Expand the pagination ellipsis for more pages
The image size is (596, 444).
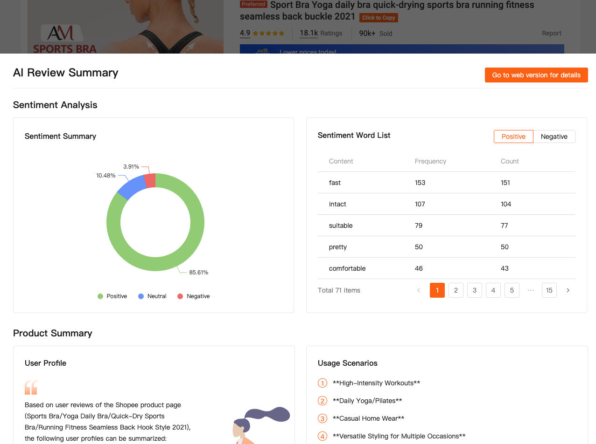[530, 290]
